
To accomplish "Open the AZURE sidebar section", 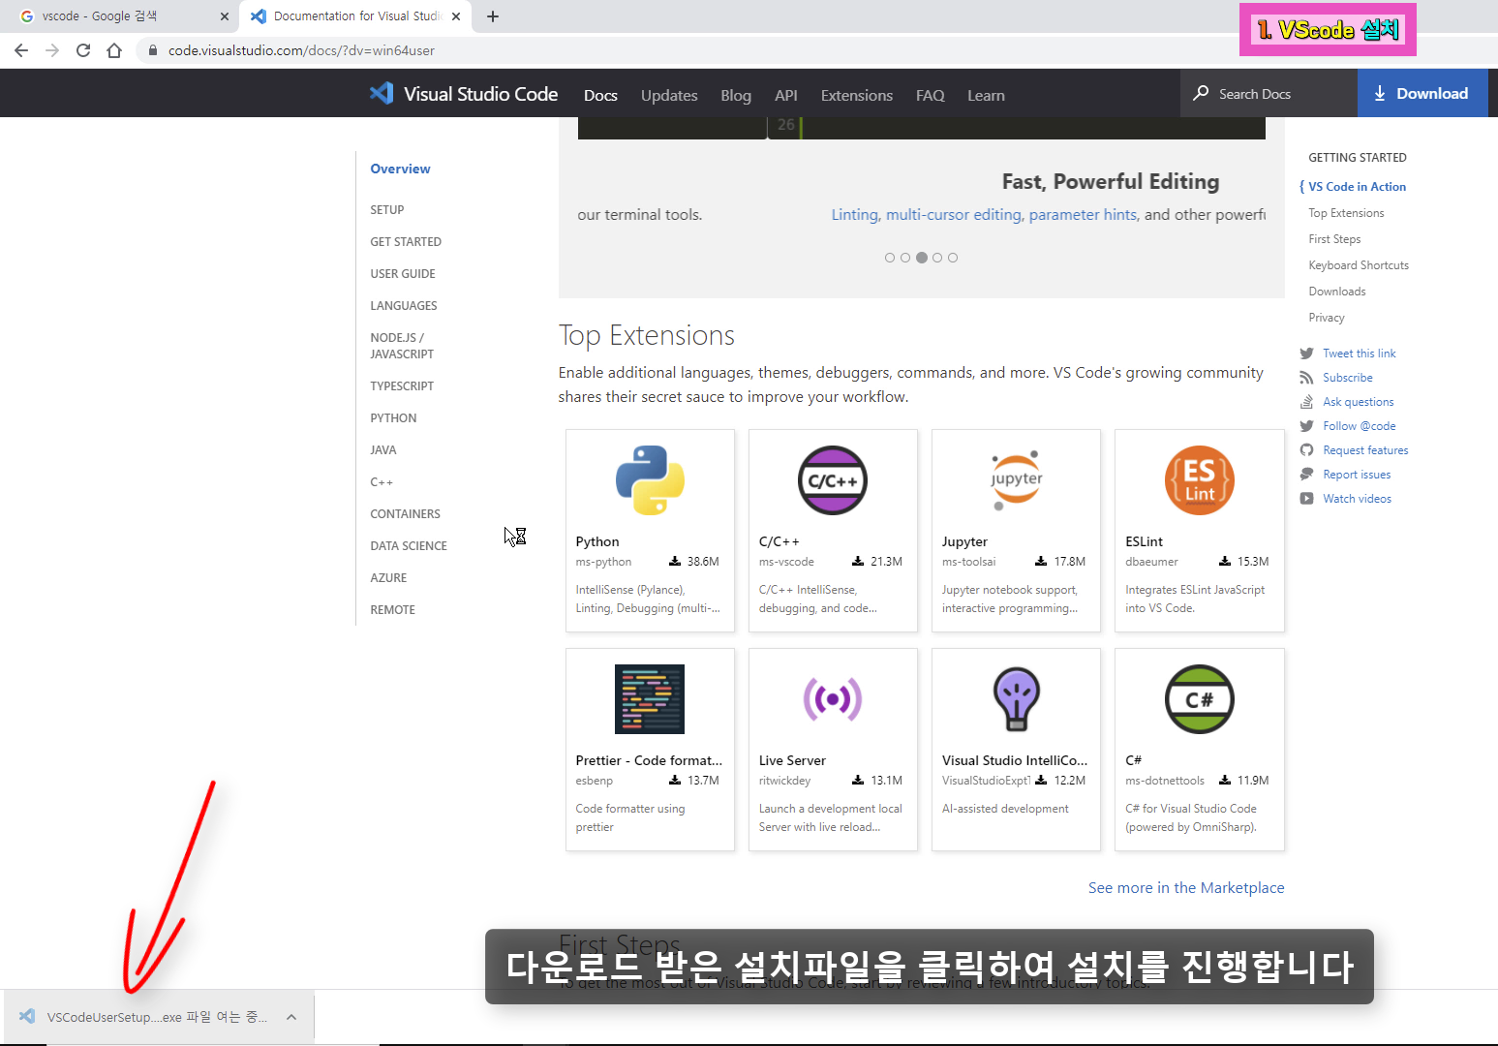I will pos(388,578).
